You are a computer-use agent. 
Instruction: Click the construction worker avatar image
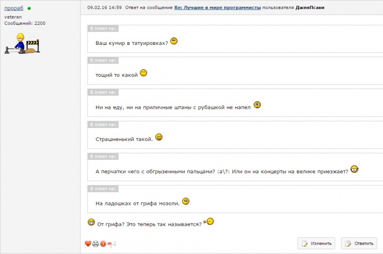(22, 44)
